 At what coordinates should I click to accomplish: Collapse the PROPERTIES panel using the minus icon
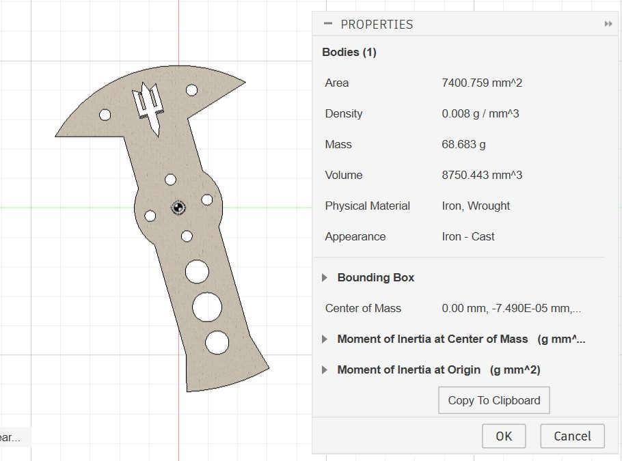328,24
